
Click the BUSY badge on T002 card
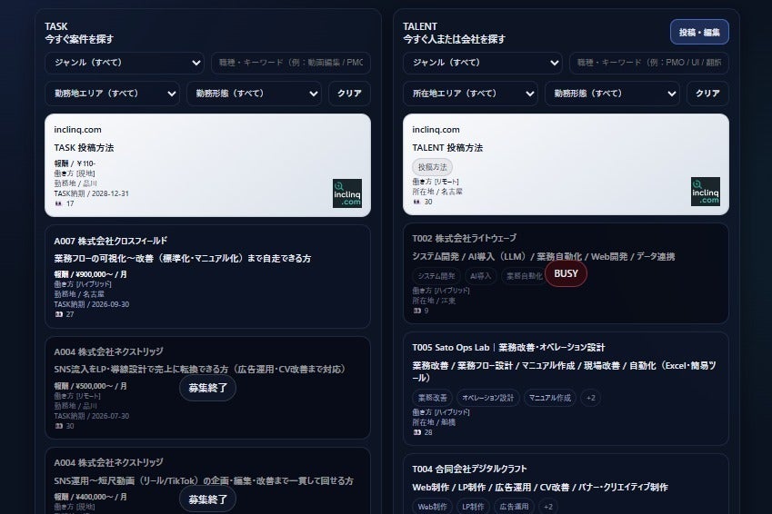pos(566,274)
